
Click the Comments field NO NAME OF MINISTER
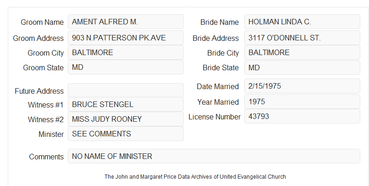[x=214, y=156]
